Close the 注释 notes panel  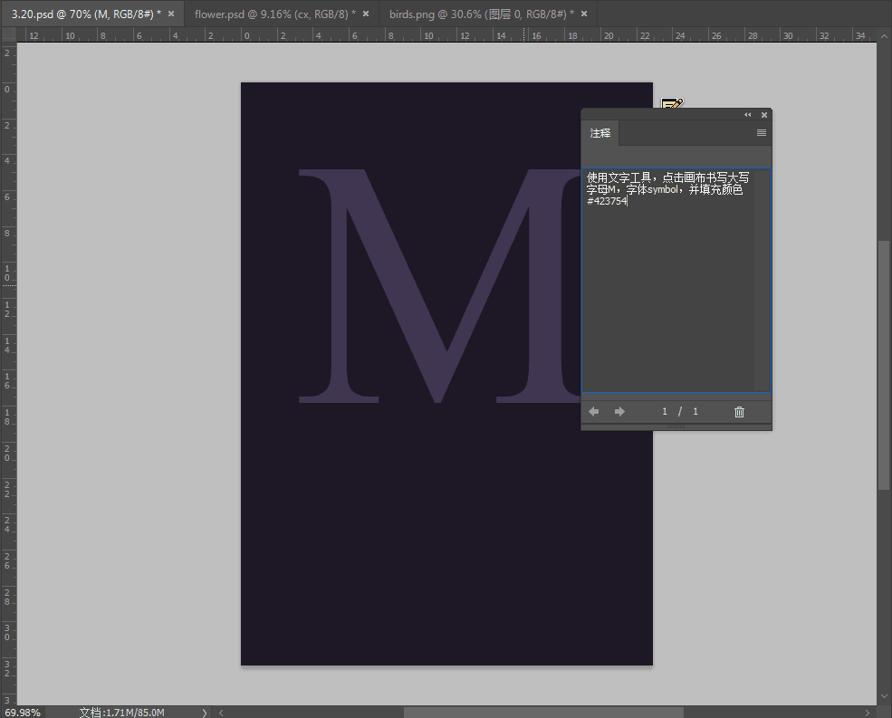[764, 115]
